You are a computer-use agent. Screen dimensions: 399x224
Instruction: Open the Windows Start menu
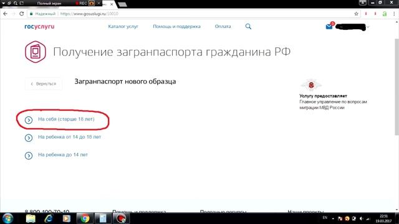(x=7, y=218)
